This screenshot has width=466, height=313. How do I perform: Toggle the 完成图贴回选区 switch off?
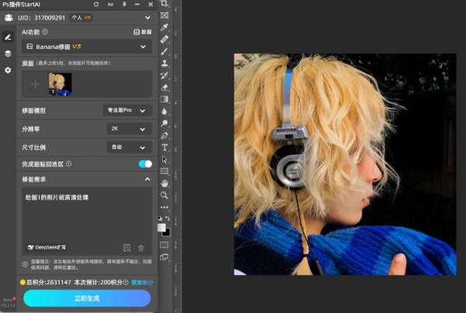(x=144, y=164)
